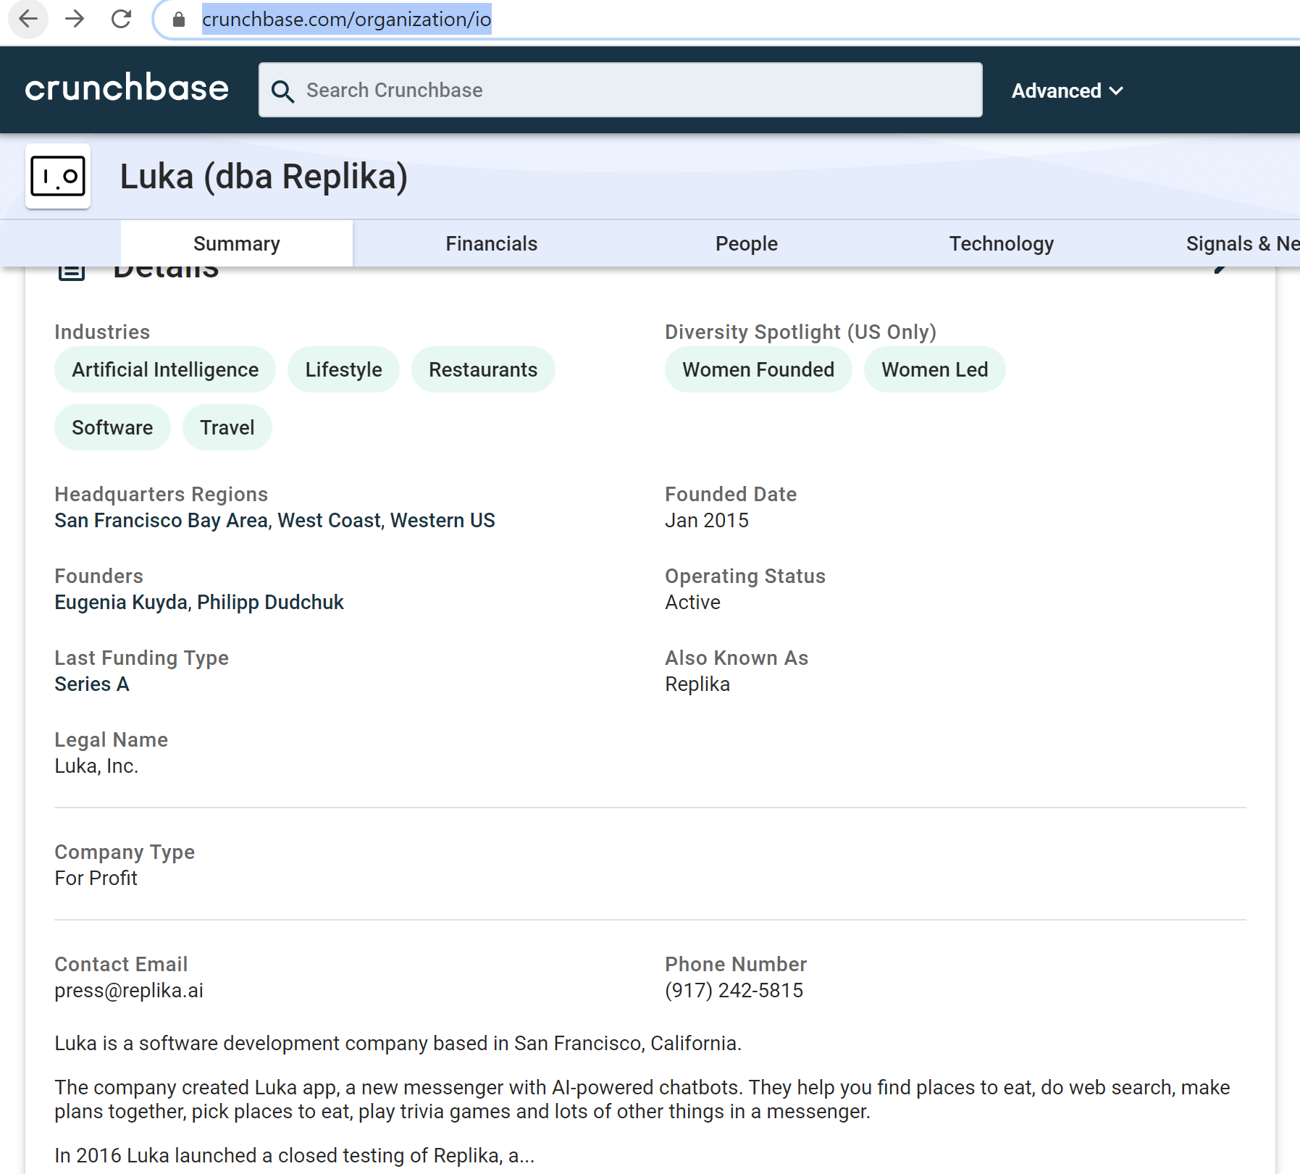This screenshot has width=1300, height=1174.
Task: Reload the page with refresh icon
Action: click(x=121, y=19)
